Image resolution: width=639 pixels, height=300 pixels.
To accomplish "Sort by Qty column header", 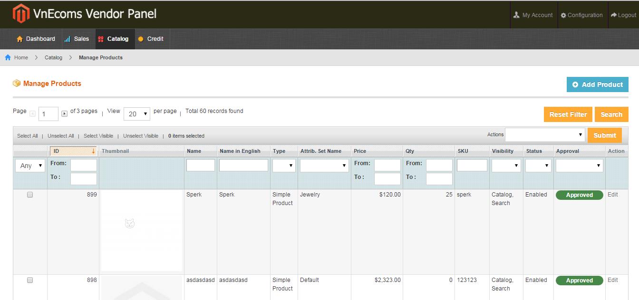I will 410,151.
